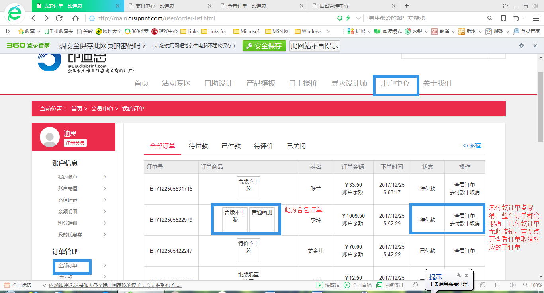Viewport: 544px width, 293px height.
Task: Click the browser refresh icon
Action: pos(59,18)
